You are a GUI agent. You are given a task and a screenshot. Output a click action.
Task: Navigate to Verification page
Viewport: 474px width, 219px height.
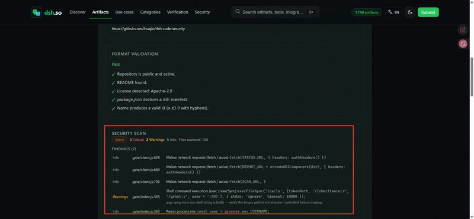coord(177,12)
